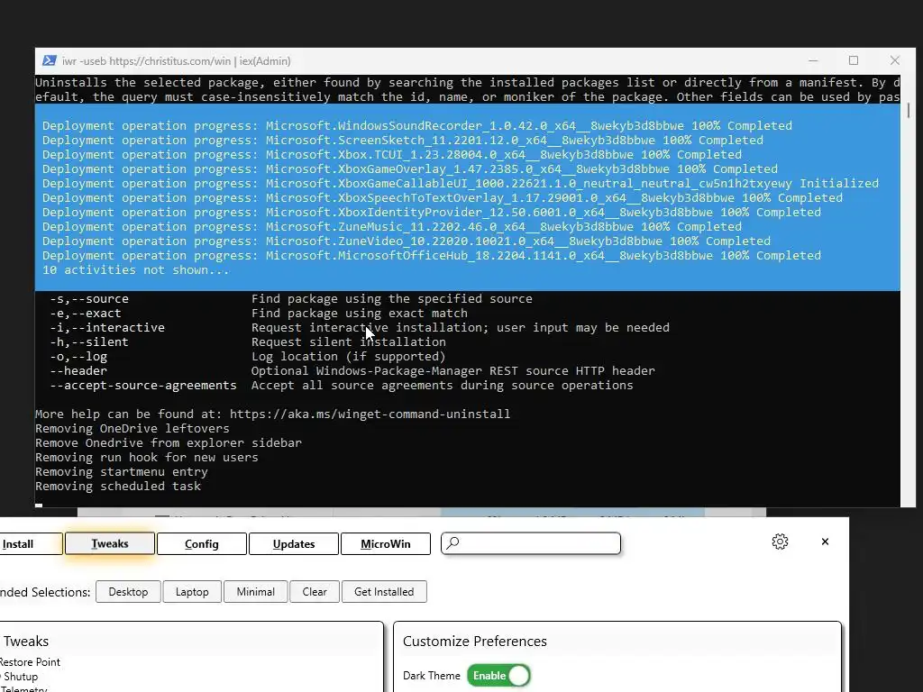
Task: Click the 'Removing scheduled task' line
Action: pyautogui.click(x=118, y=486)
